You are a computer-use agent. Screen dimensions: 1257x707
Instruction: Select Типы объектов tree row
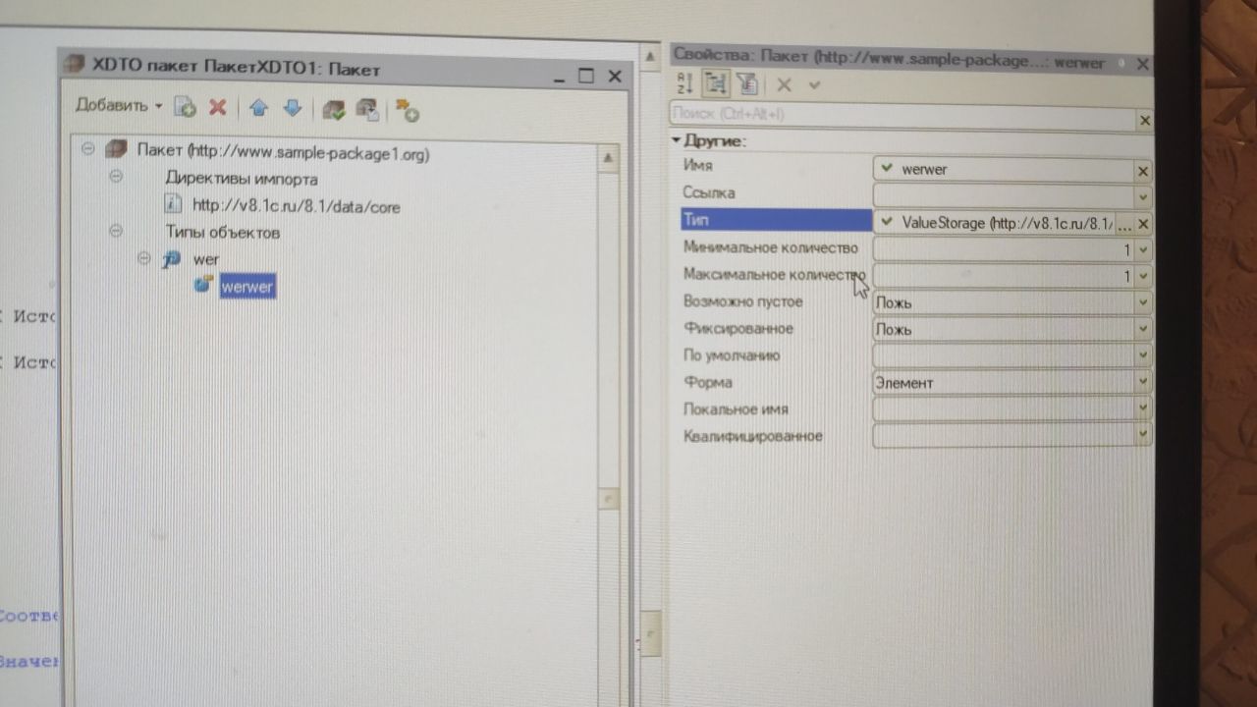[x=223, y=233]
